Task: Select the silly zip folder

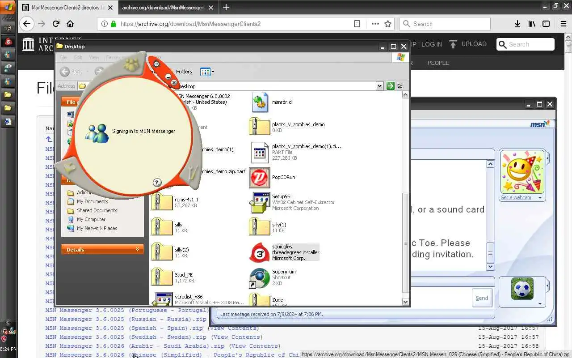Action: [x=162, y=227]
